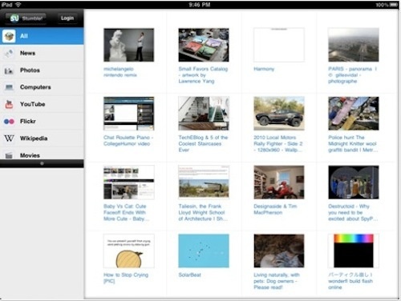Screen dimensions: 401x301
Task: Open the News category
Action: 42,53
